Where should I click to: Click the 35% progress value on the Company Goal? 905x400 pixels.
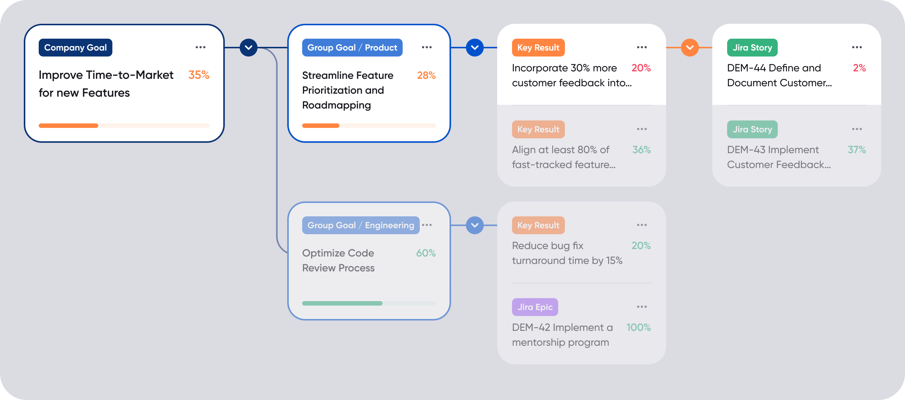[199, 75]
